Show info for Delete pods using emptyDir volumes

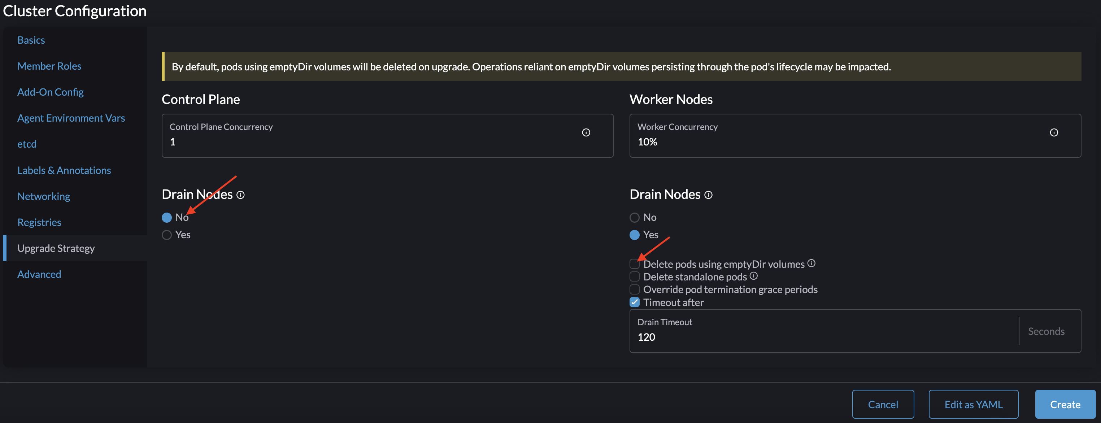point(811,263)
